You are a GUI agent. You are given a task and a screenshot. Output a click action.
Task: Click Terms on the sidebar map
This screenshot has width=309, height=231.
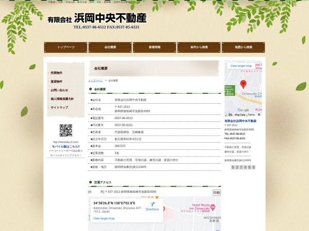point(251,114)
